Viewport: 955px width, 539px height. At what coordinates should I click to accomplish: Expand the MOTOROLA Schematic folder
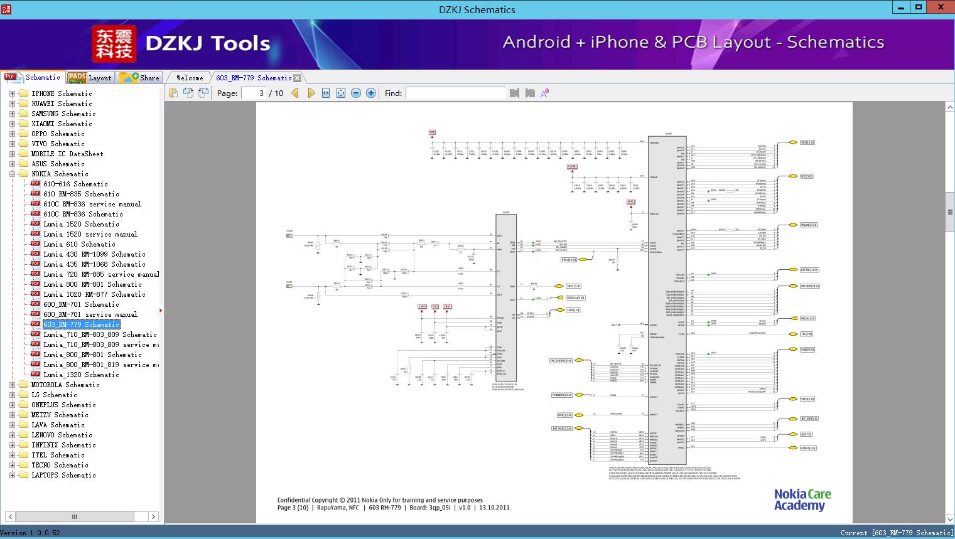tap(12, 385)
